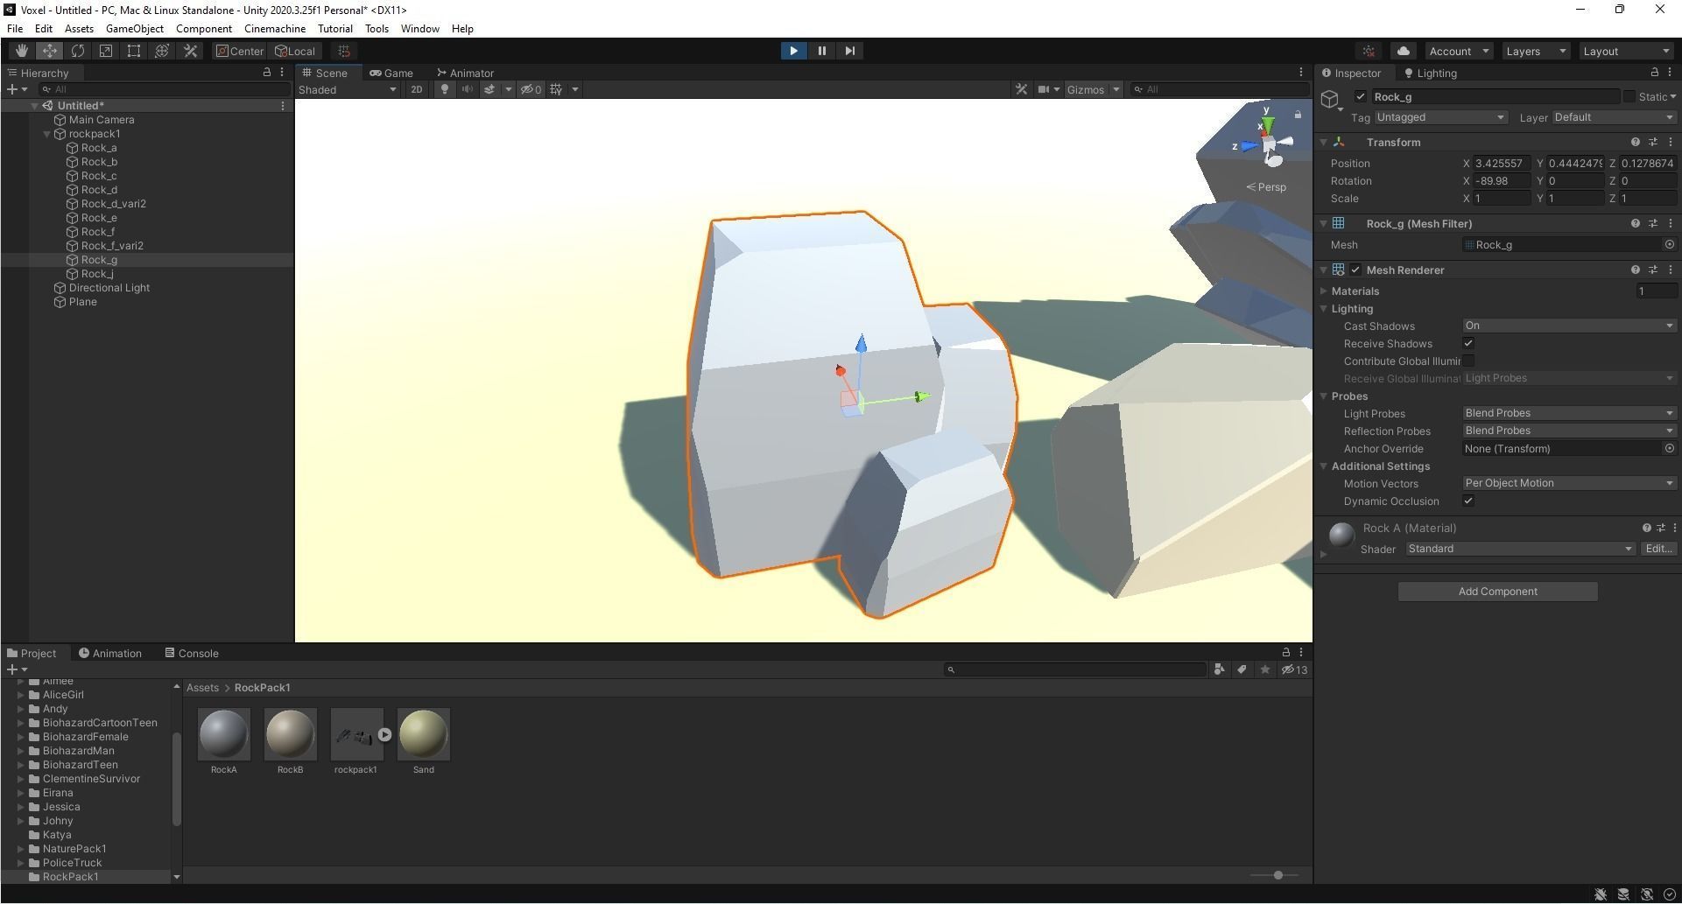Toggle 2D view in the Scene toolbar
The width and height of the screenshot is (1682, 904).
click(417, 89)
